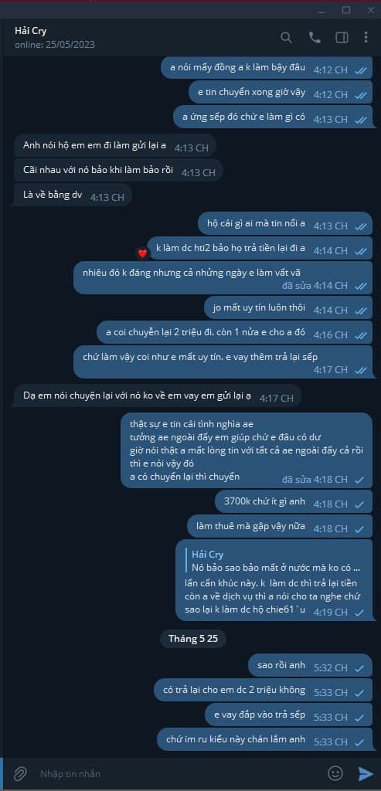Open the three-dot chat options menu
The height and width of the screenshot is (791, 381).
[x=366, y=38]
